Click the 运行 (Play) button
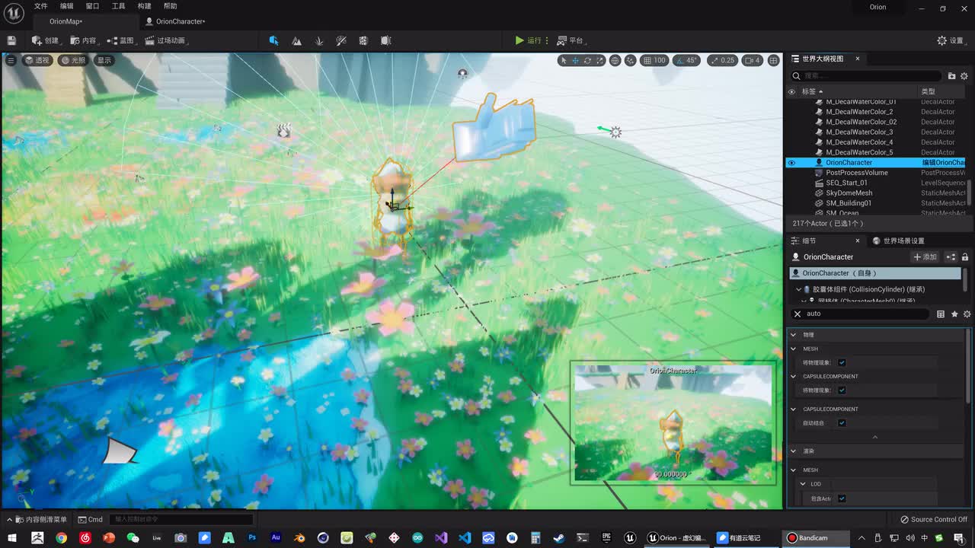 coord(528,40)
